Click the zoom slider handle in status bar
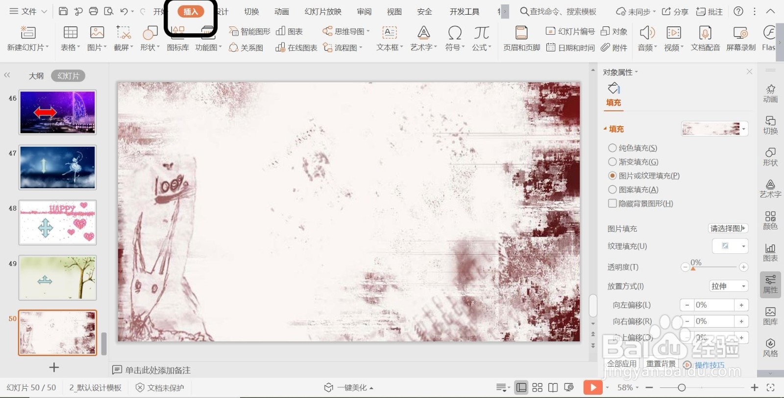This screenshot has height=398, width=784. [682, 388]
